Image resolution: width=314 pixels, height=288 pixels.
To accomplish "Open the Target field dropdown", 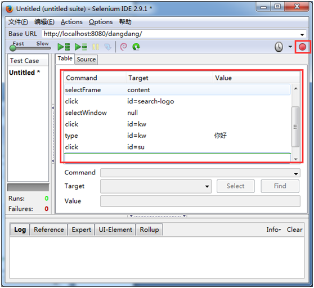I will [207, 187].
